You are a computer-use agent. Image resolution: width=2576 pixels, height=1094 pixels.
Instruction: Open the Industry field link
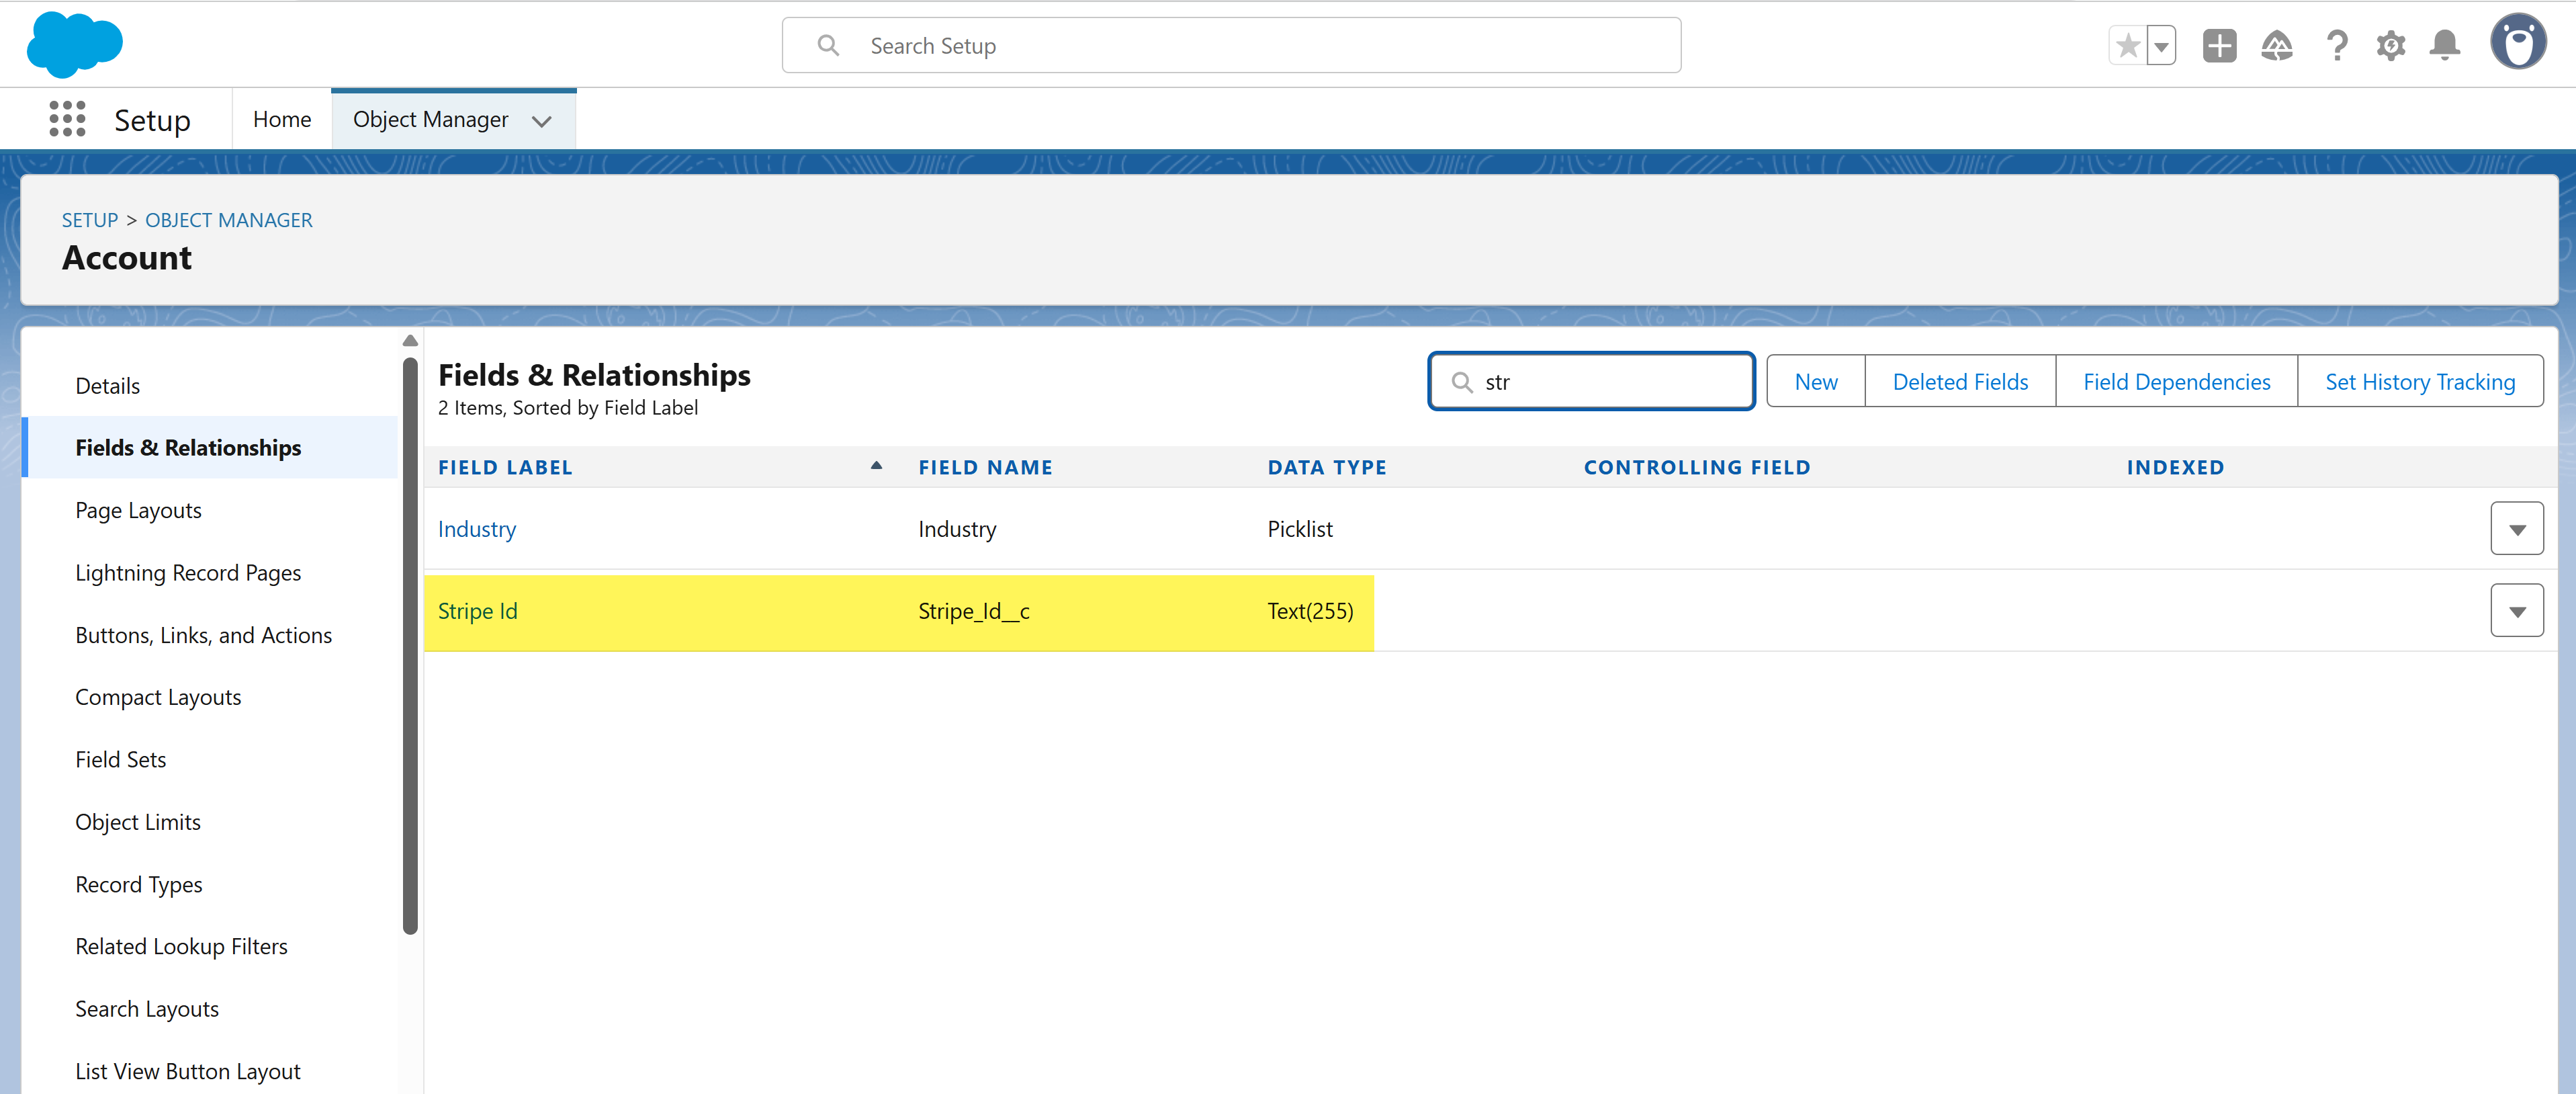coord(477,529)
